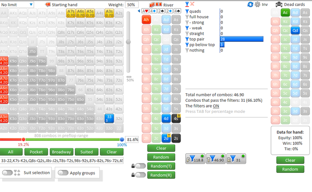312x192 pixels.
Task: Click the last 4♠ board card slot
Action: coord(177,11)
